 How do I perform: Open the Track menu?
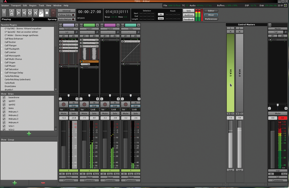click(41, 5)
